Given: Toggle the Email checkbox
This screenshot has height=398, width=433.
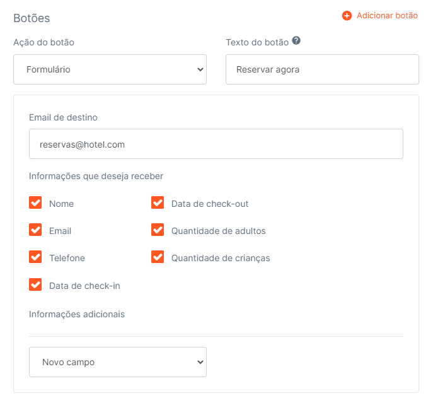Looking at the screenshot, I should 35,230.
